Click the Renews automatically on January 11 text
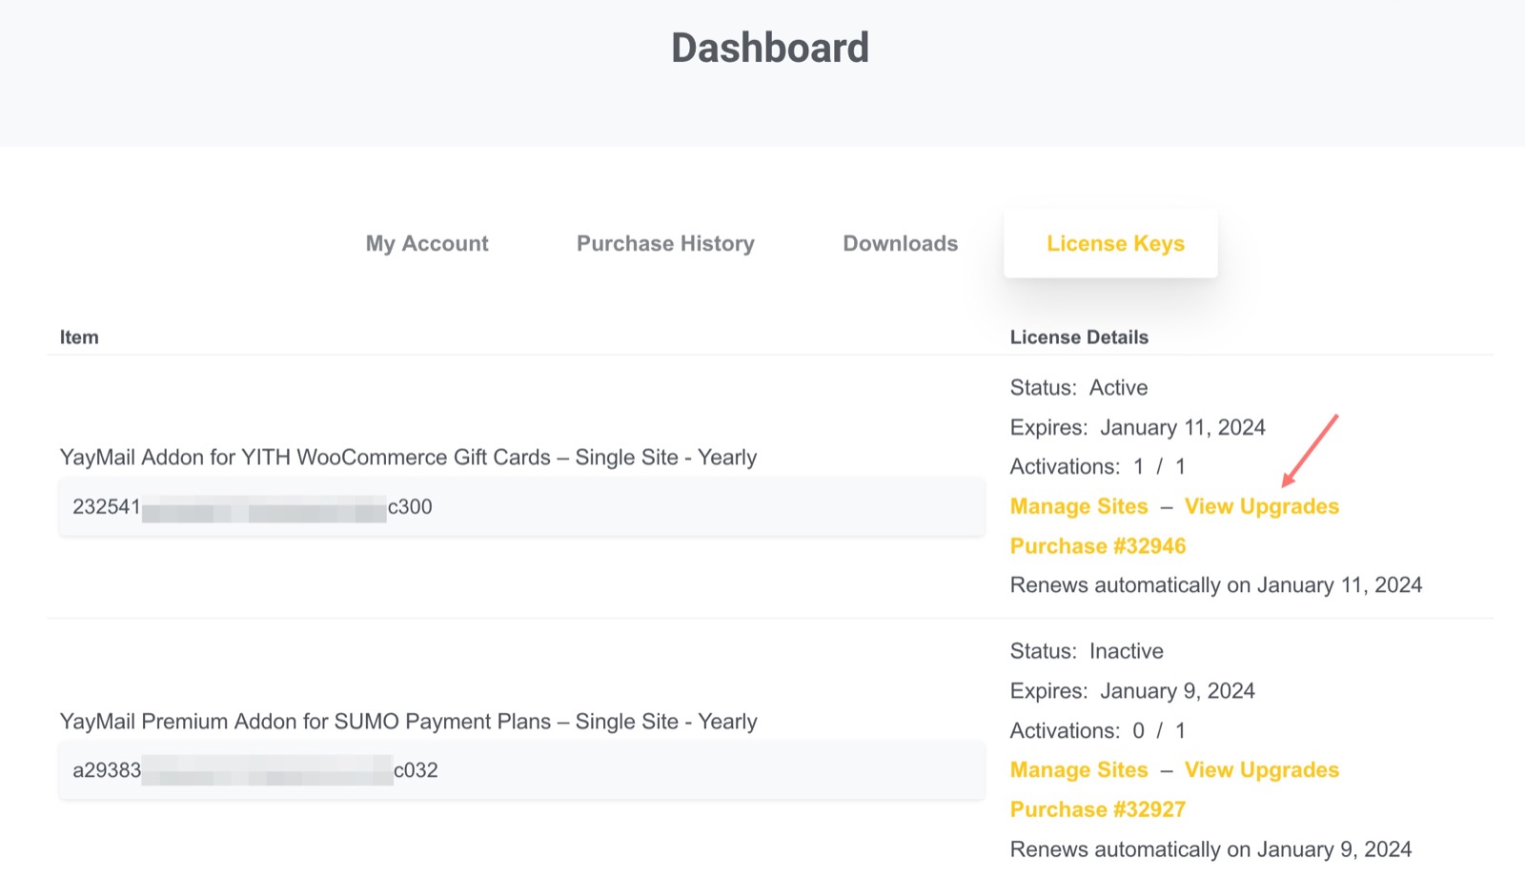 pyautogui.click(x=1215, y=585)
